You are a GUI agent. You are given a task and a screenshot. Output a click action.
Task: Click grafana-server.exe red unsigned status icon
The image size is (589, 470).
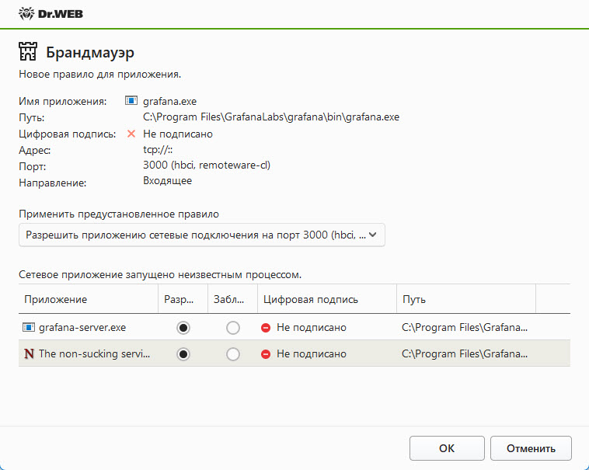(x=266, y=328)
